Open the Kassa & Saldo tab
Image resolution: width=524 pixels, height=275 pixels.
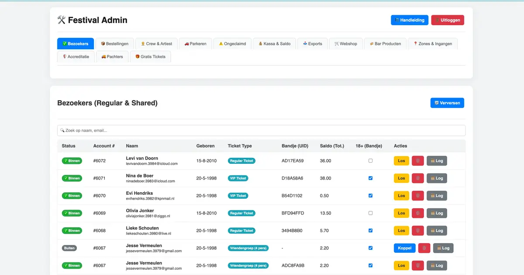tap(274, 44)
